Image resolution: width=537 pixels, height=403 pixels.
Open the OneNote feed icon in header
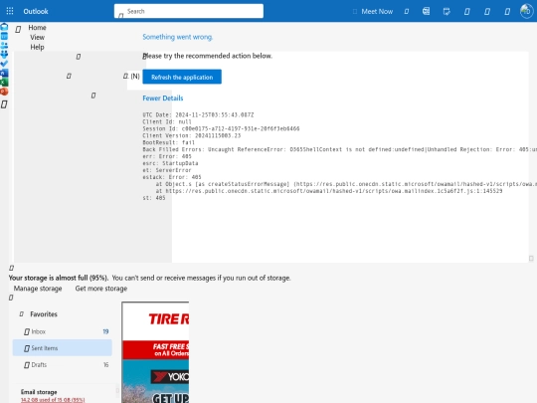426,11
